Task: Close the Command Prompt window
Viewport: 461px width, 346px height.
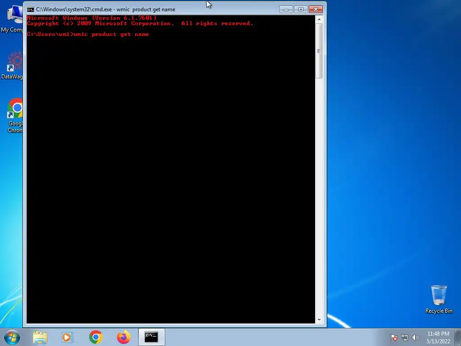Action: pyautogui.click(x=316, y=9)
